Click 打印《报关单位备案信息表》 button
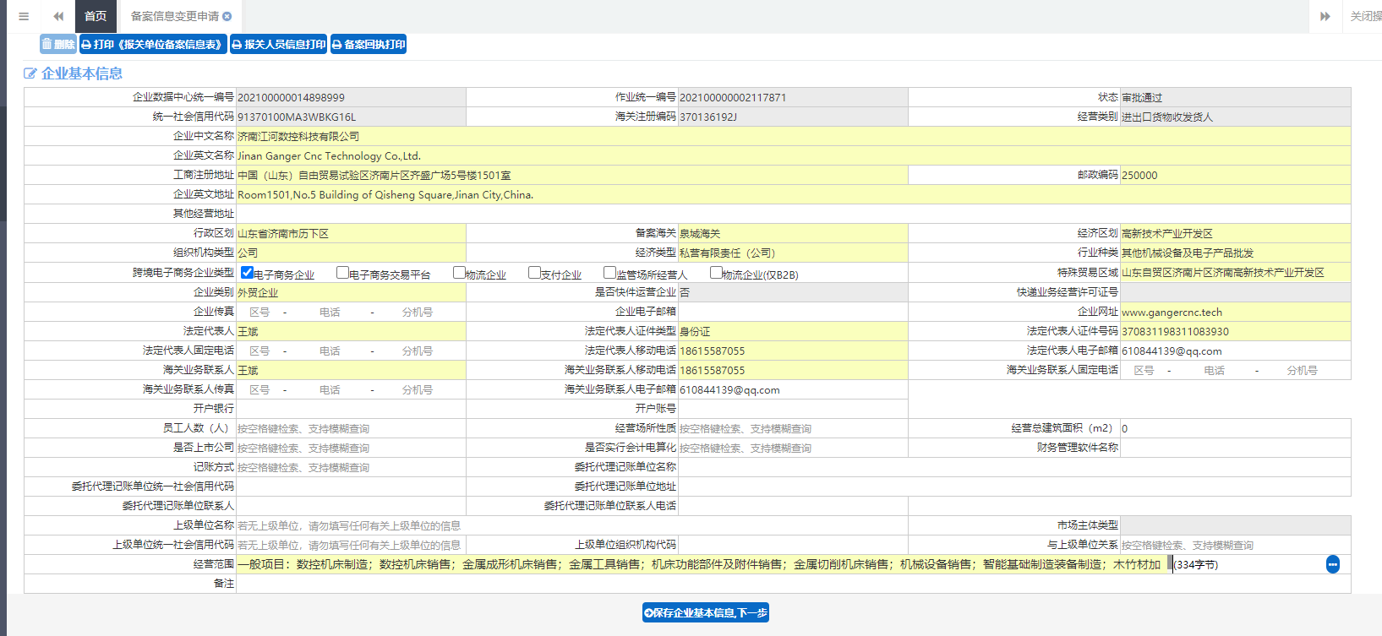1382x636 pixels. (x=153, y=44)
